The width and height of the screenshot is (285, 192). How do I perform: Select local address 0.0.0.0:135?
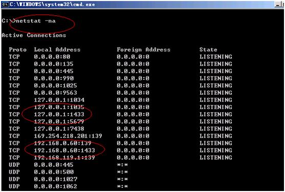click(x=54, y=64)
